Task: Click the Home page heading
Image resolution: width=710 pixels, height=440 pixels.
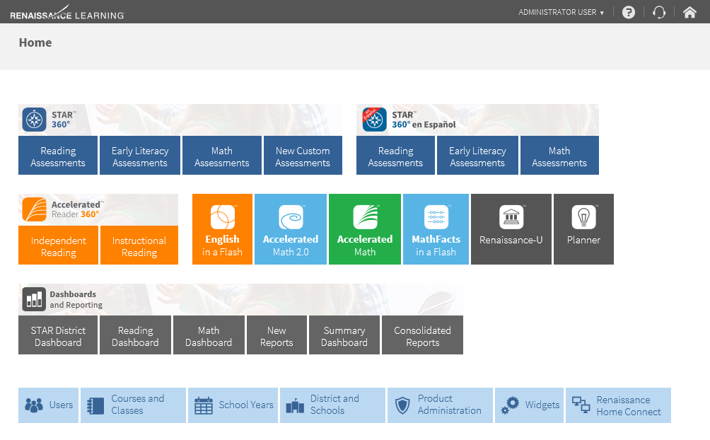Action: point(35,42)
